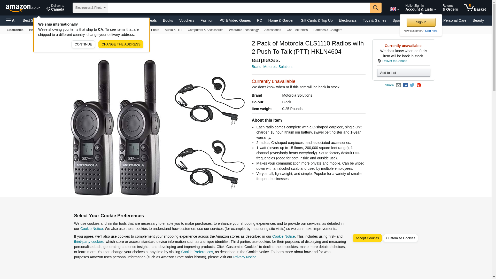
Task: Click inside the search text field
Action: click(x=239, y=8)
